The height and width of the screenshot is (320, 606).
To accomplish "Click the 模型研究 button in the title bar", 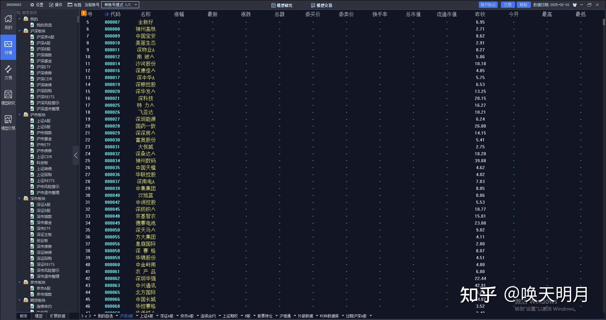I will click(282, 5).
